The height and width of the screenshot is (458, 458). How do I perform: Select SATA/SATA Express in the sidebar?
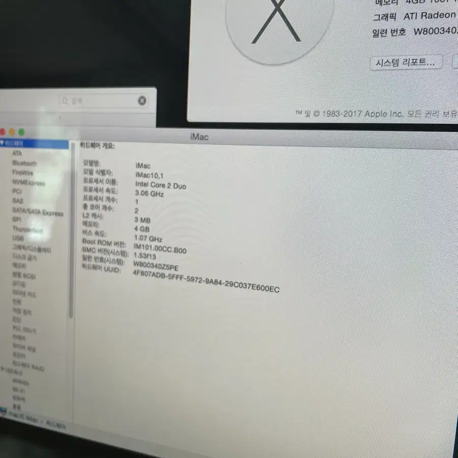coord(38,212)
